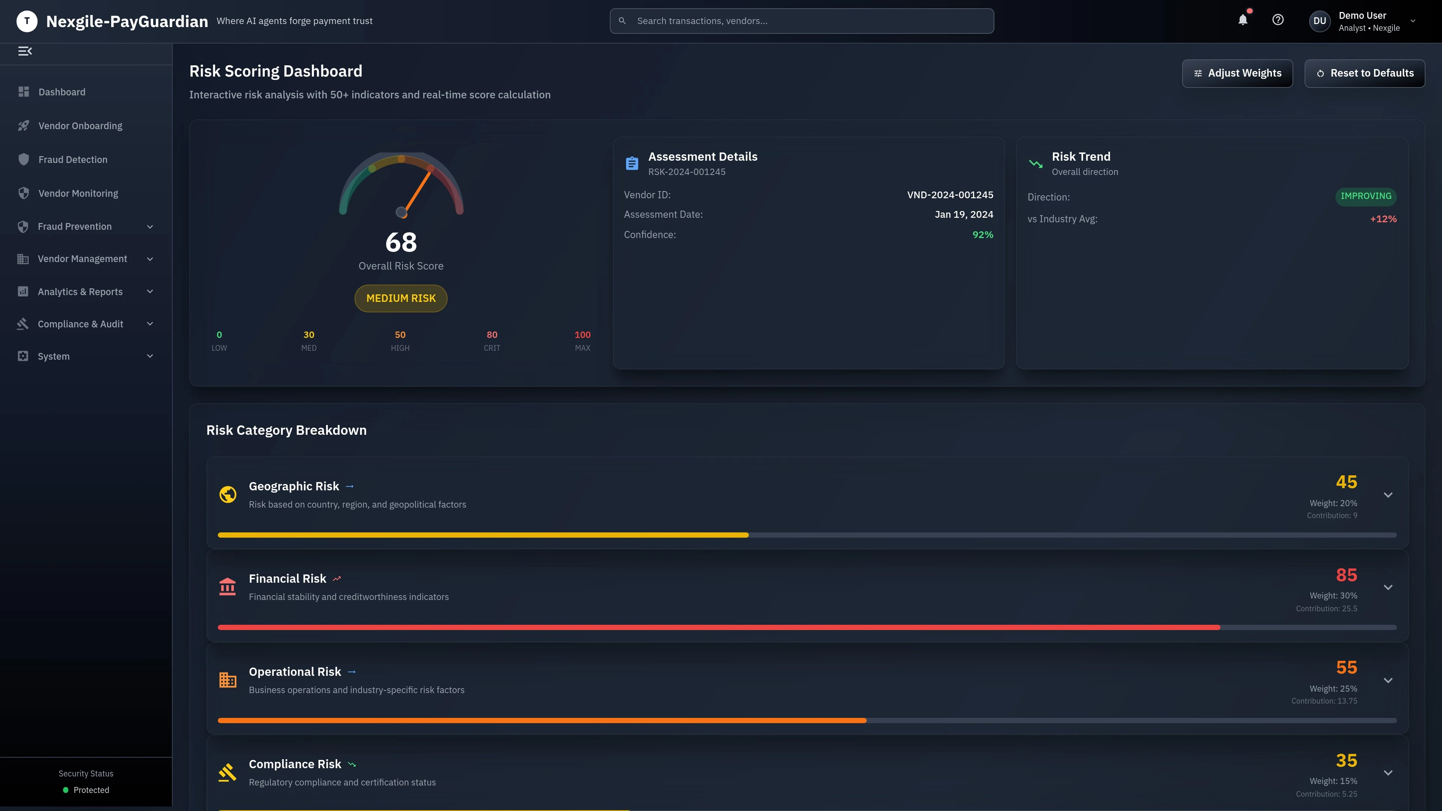Click Reset to Defaults
The height and width of the screenshot is (811, 1442).
coord(1364,73)
